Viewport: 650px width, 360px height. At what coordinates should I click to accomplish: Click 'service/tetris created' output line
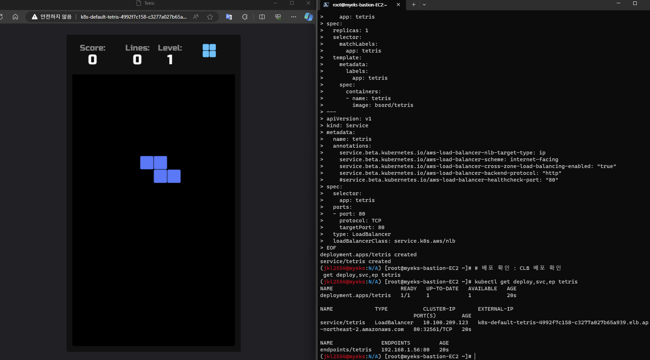tap(356, 261)
